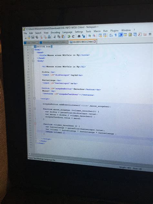Close the HA-INFO-WOU-2.html tab with its X
153x204 pixels.
click(95, 42)
